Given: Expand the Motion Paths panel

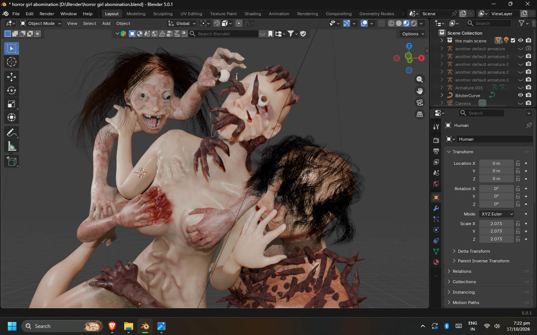Looking at the screenshot, I should 489,303.
